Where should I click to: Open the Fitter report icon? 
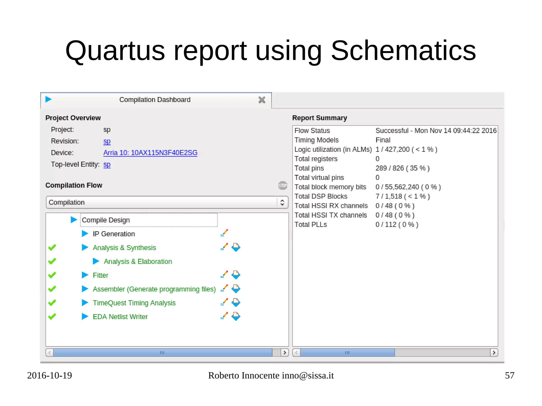[236, 275]
